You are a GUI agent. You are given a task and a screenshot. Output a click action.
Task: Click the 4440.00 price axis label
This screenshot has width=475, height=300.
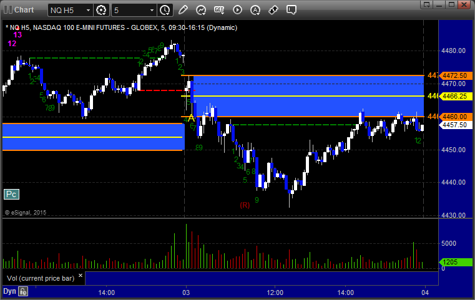[454, 182]
